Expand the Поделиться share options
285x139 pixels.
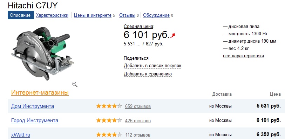click(136, 58)
